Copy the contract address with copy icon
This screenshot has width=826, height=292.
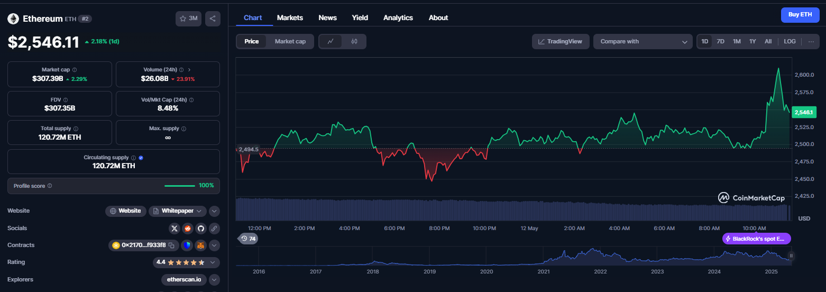tap(171, 245)
